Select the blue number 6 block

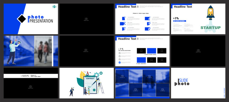click(148, 29)
